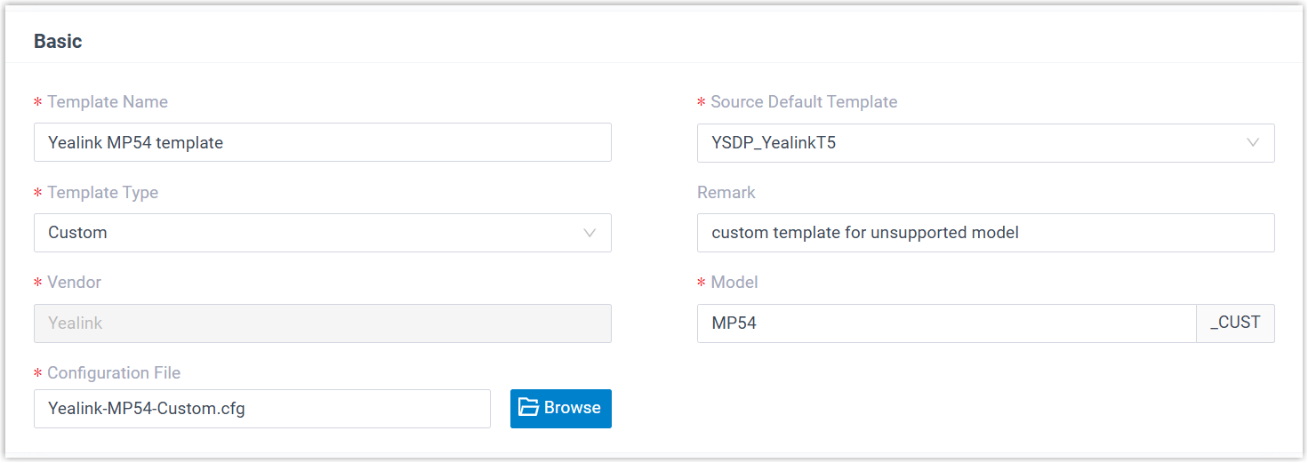Click into the Remark input field
The width and height of the screenshot is (1308, 463).
pyautogui.click(x=985, y=233)
